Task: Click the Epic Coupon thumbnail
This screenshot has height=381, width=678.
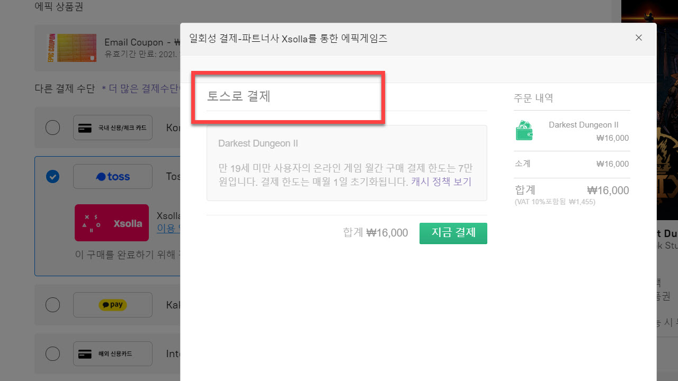Action: [x=71, y=48]
